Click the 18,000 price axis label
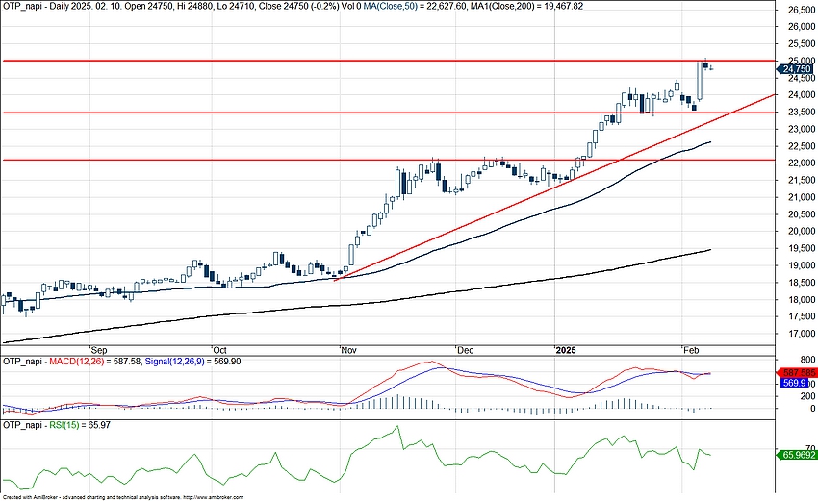 pyautogui.click(x=802, y=300)
